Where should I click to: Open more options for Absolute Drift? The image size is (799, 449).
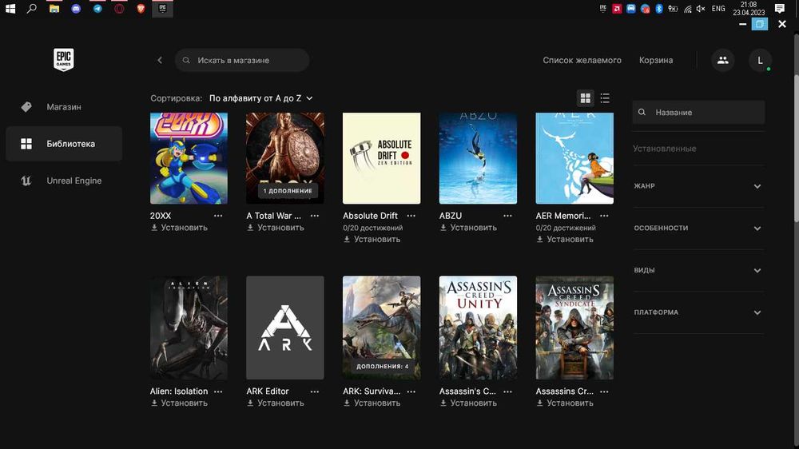(411, 216)
